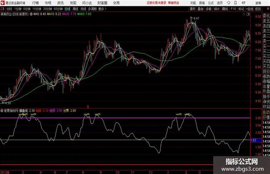Click the 通达信 app logo icon

pyautogui.click(x=3, y=3)
